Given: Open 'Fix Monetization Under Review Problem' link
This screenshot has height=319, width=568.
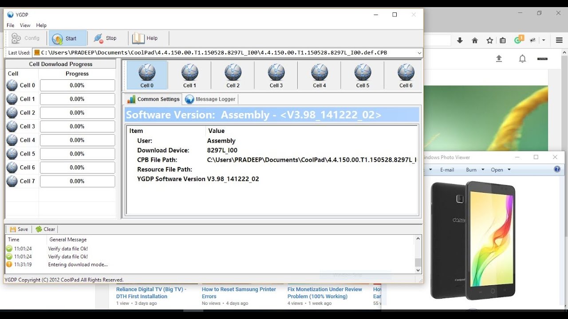Looking at the screenshot, I should 325,293.
